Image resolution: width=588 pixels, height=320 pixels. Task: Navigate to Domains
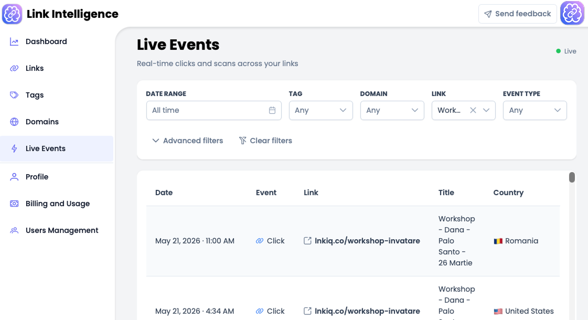click(57, 122)
